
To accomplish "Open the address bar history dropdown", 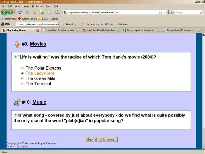I will click(x=165, y=12).
